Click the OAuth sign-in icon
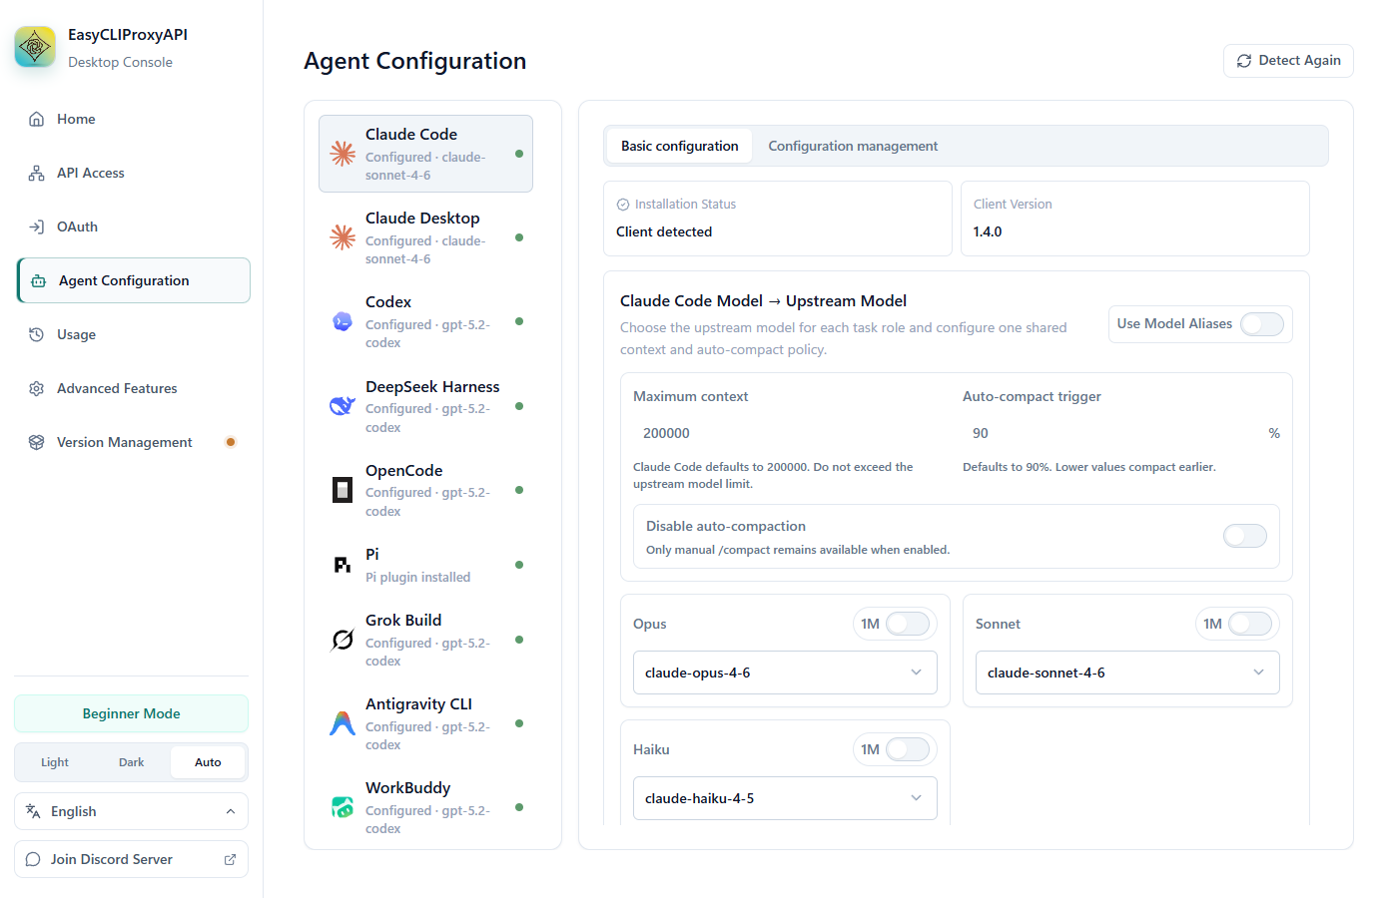1394x898 pixels. [37, 226]
